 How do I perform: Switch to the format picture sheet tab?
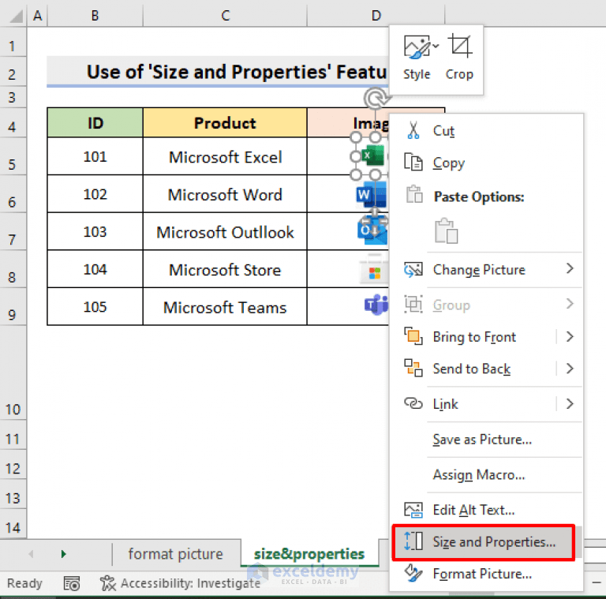(176, 554)
